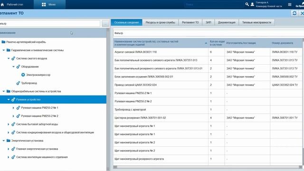Click the Наименование tree column header
This screenshot has width=304, height=171.
tap(53, 33)
